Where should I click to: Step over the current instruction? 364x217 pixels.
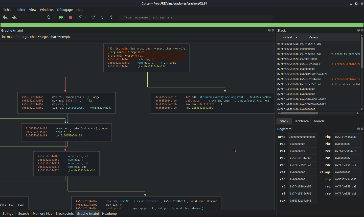click(93, 17)
